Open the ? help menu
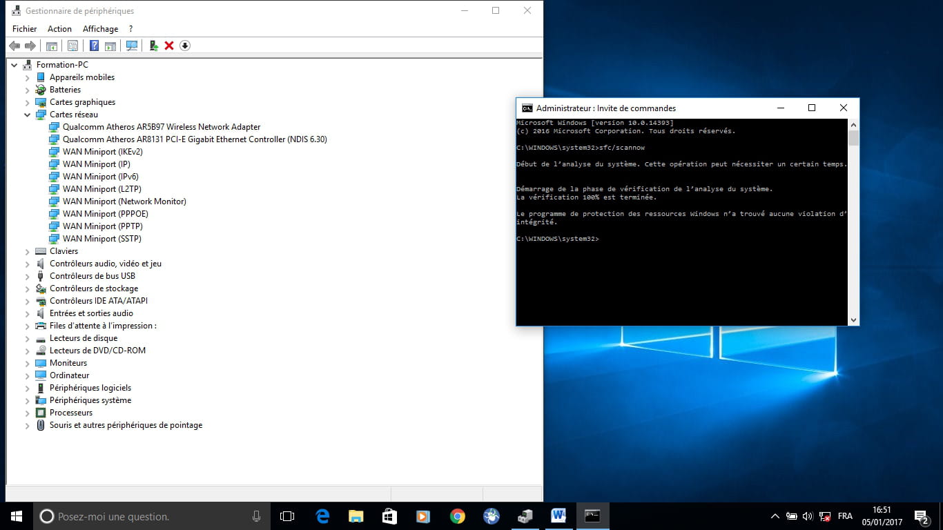This screenshot has height=530, width=943. coord(130,29)
